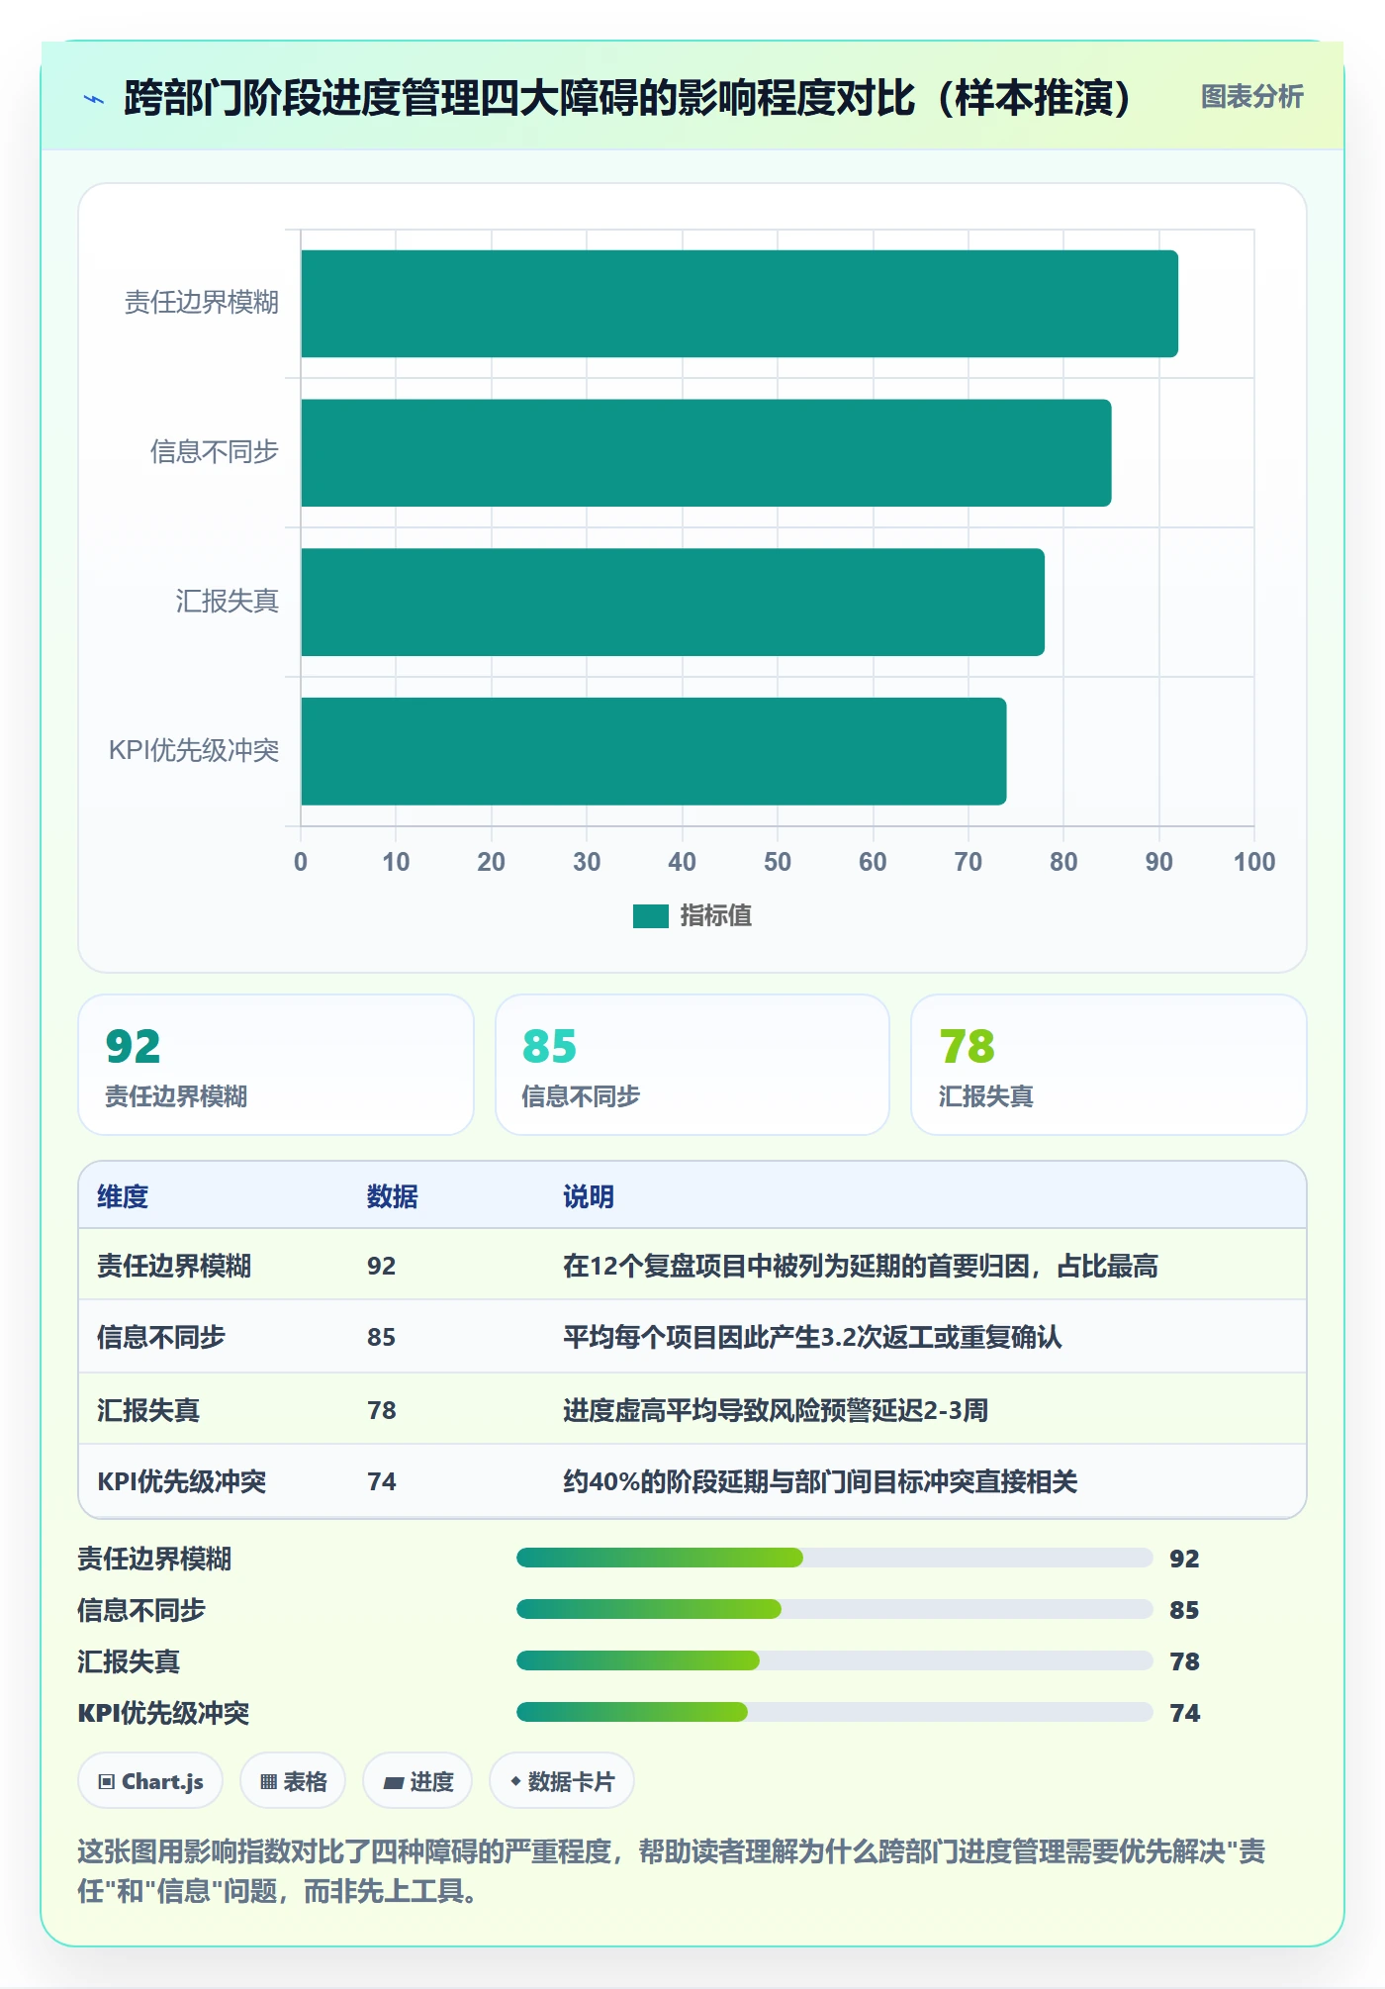Click the KPI优先级冲突 progress bar
The image size is (1385, 1989).
(835, 1713)
